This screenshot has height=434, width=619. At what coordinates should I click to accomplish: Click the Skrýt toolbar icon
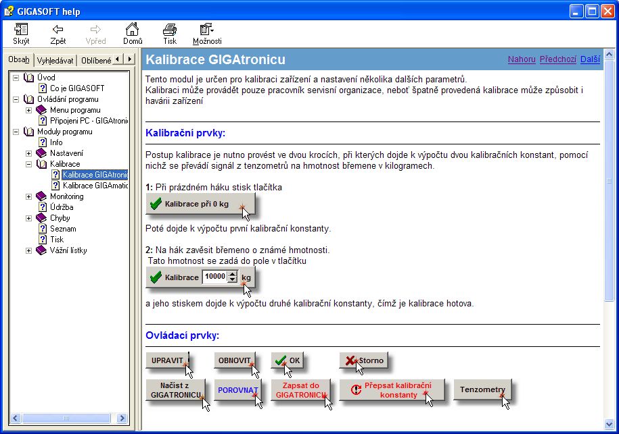21,29
